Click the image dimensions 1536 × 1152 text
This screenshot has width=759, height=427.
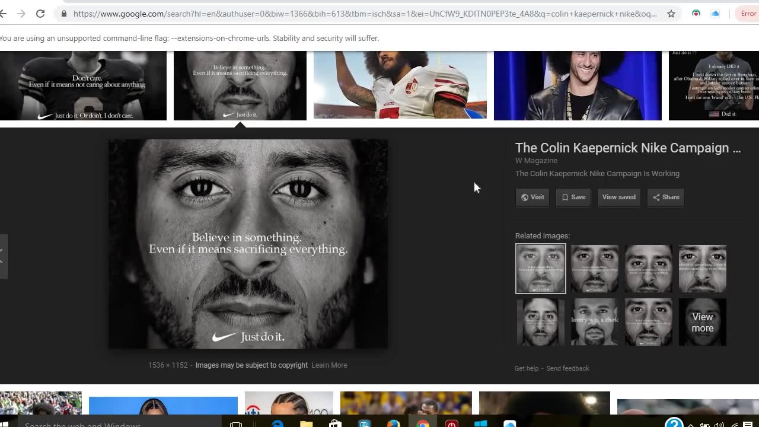click(x=168, y=365)
